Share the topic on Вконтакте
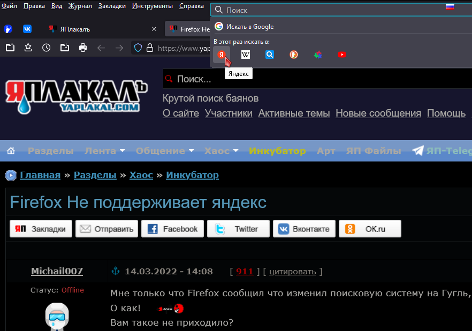The width and height of the screenshot is (472, 331). pyautogui.click(x=304, y=229)
